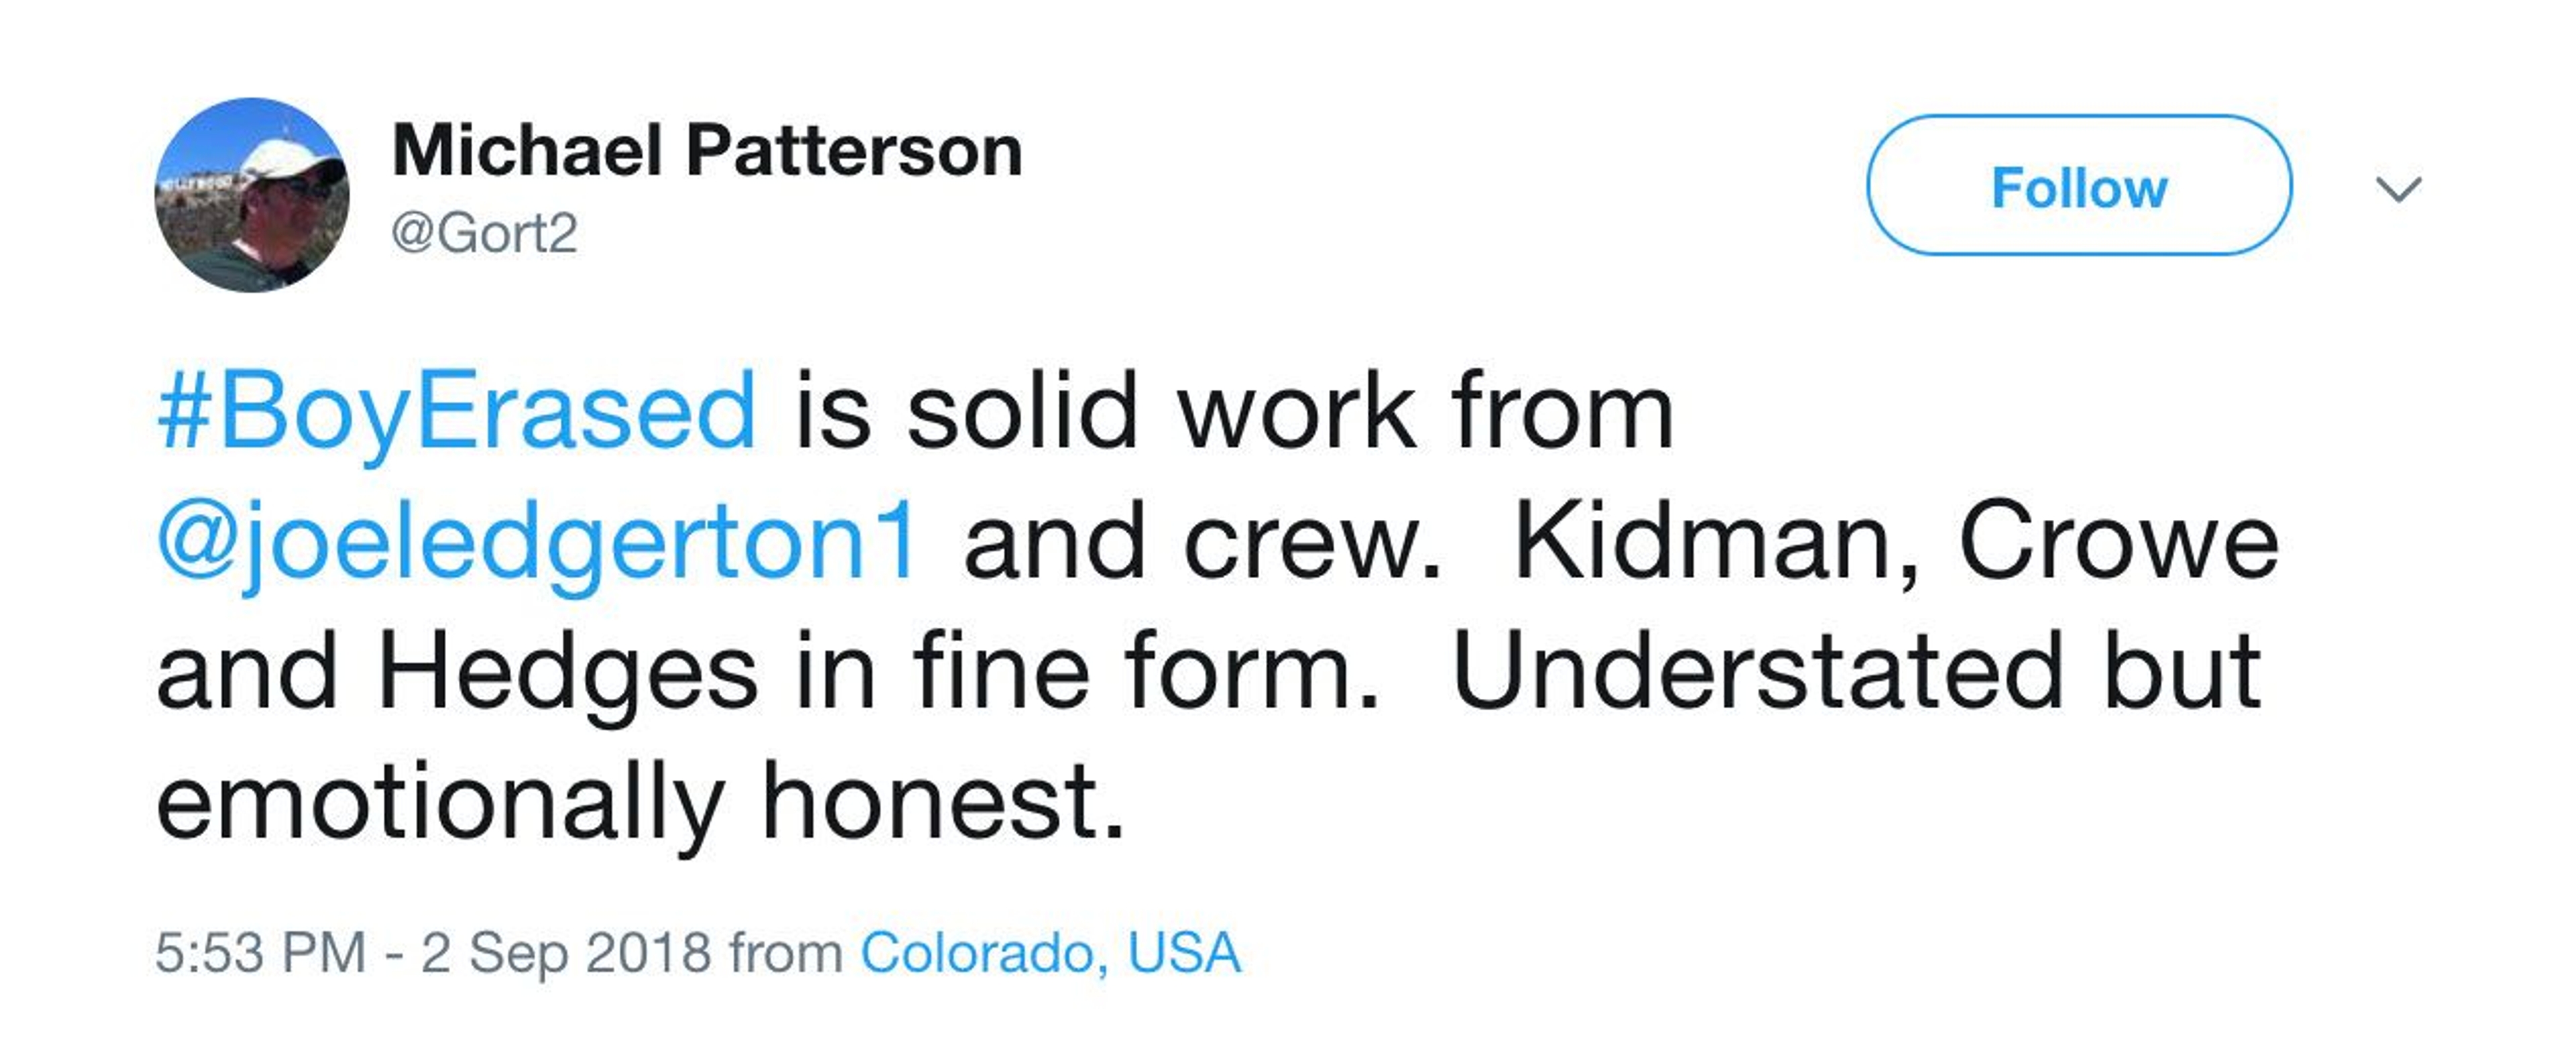
Task: Click the word "honest" in the tweet
Action: 943,802
